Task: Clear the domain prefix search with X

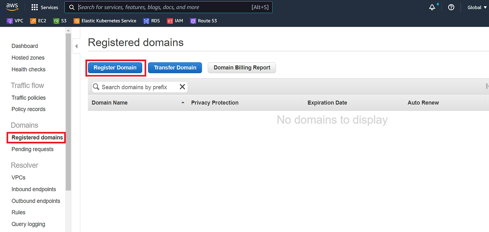Action: tap(182, 87)
